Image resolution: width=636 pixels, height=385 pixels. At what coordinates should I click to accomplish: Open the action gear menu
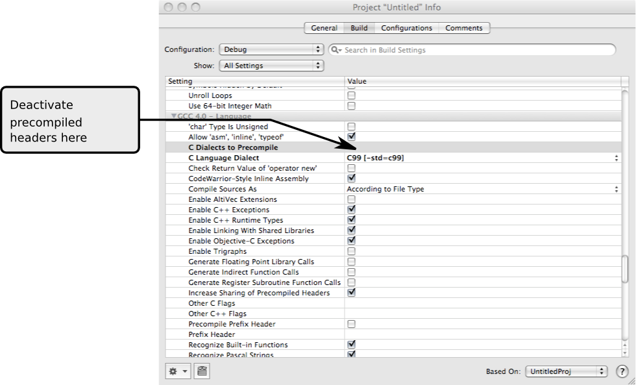[x=177, y=371]
